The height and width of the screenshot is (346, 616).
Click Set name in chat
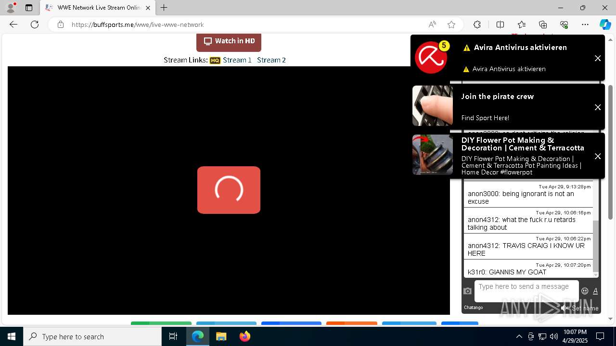(x=585, y=308)
